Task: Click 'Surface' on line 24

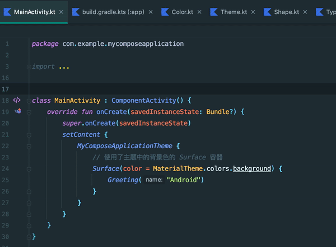Action: (106, 169)
